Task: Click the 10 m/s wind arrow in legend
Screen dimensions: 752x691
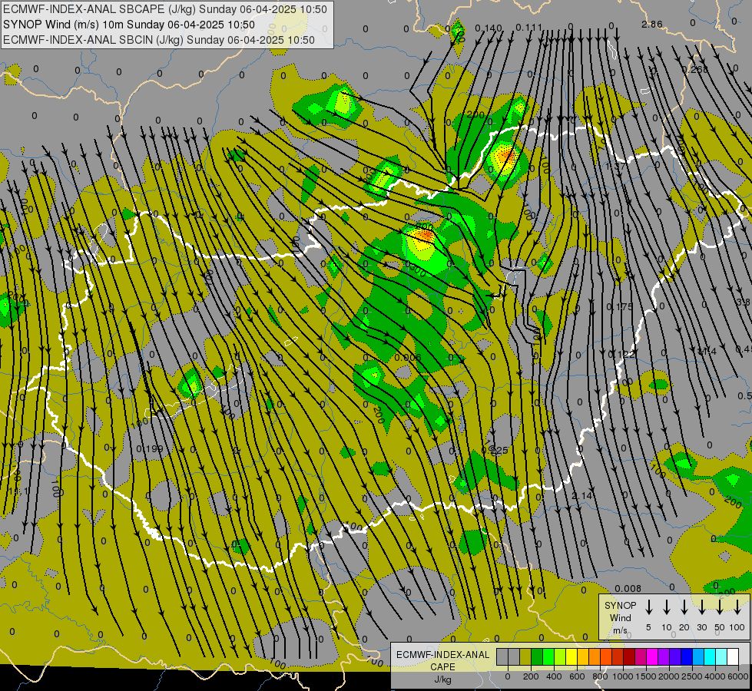Action: [x=667, y=607]
